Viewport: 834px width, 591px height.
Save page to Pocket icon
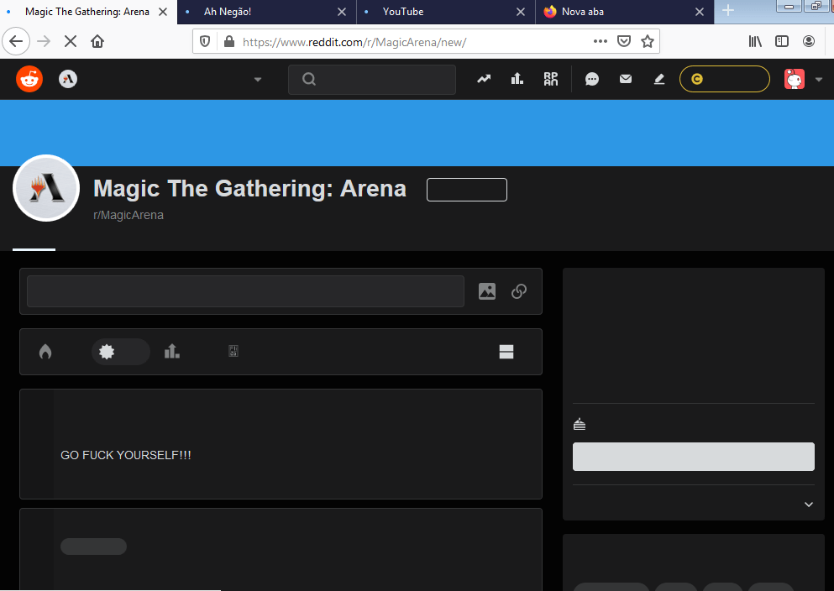pos(624,41)
